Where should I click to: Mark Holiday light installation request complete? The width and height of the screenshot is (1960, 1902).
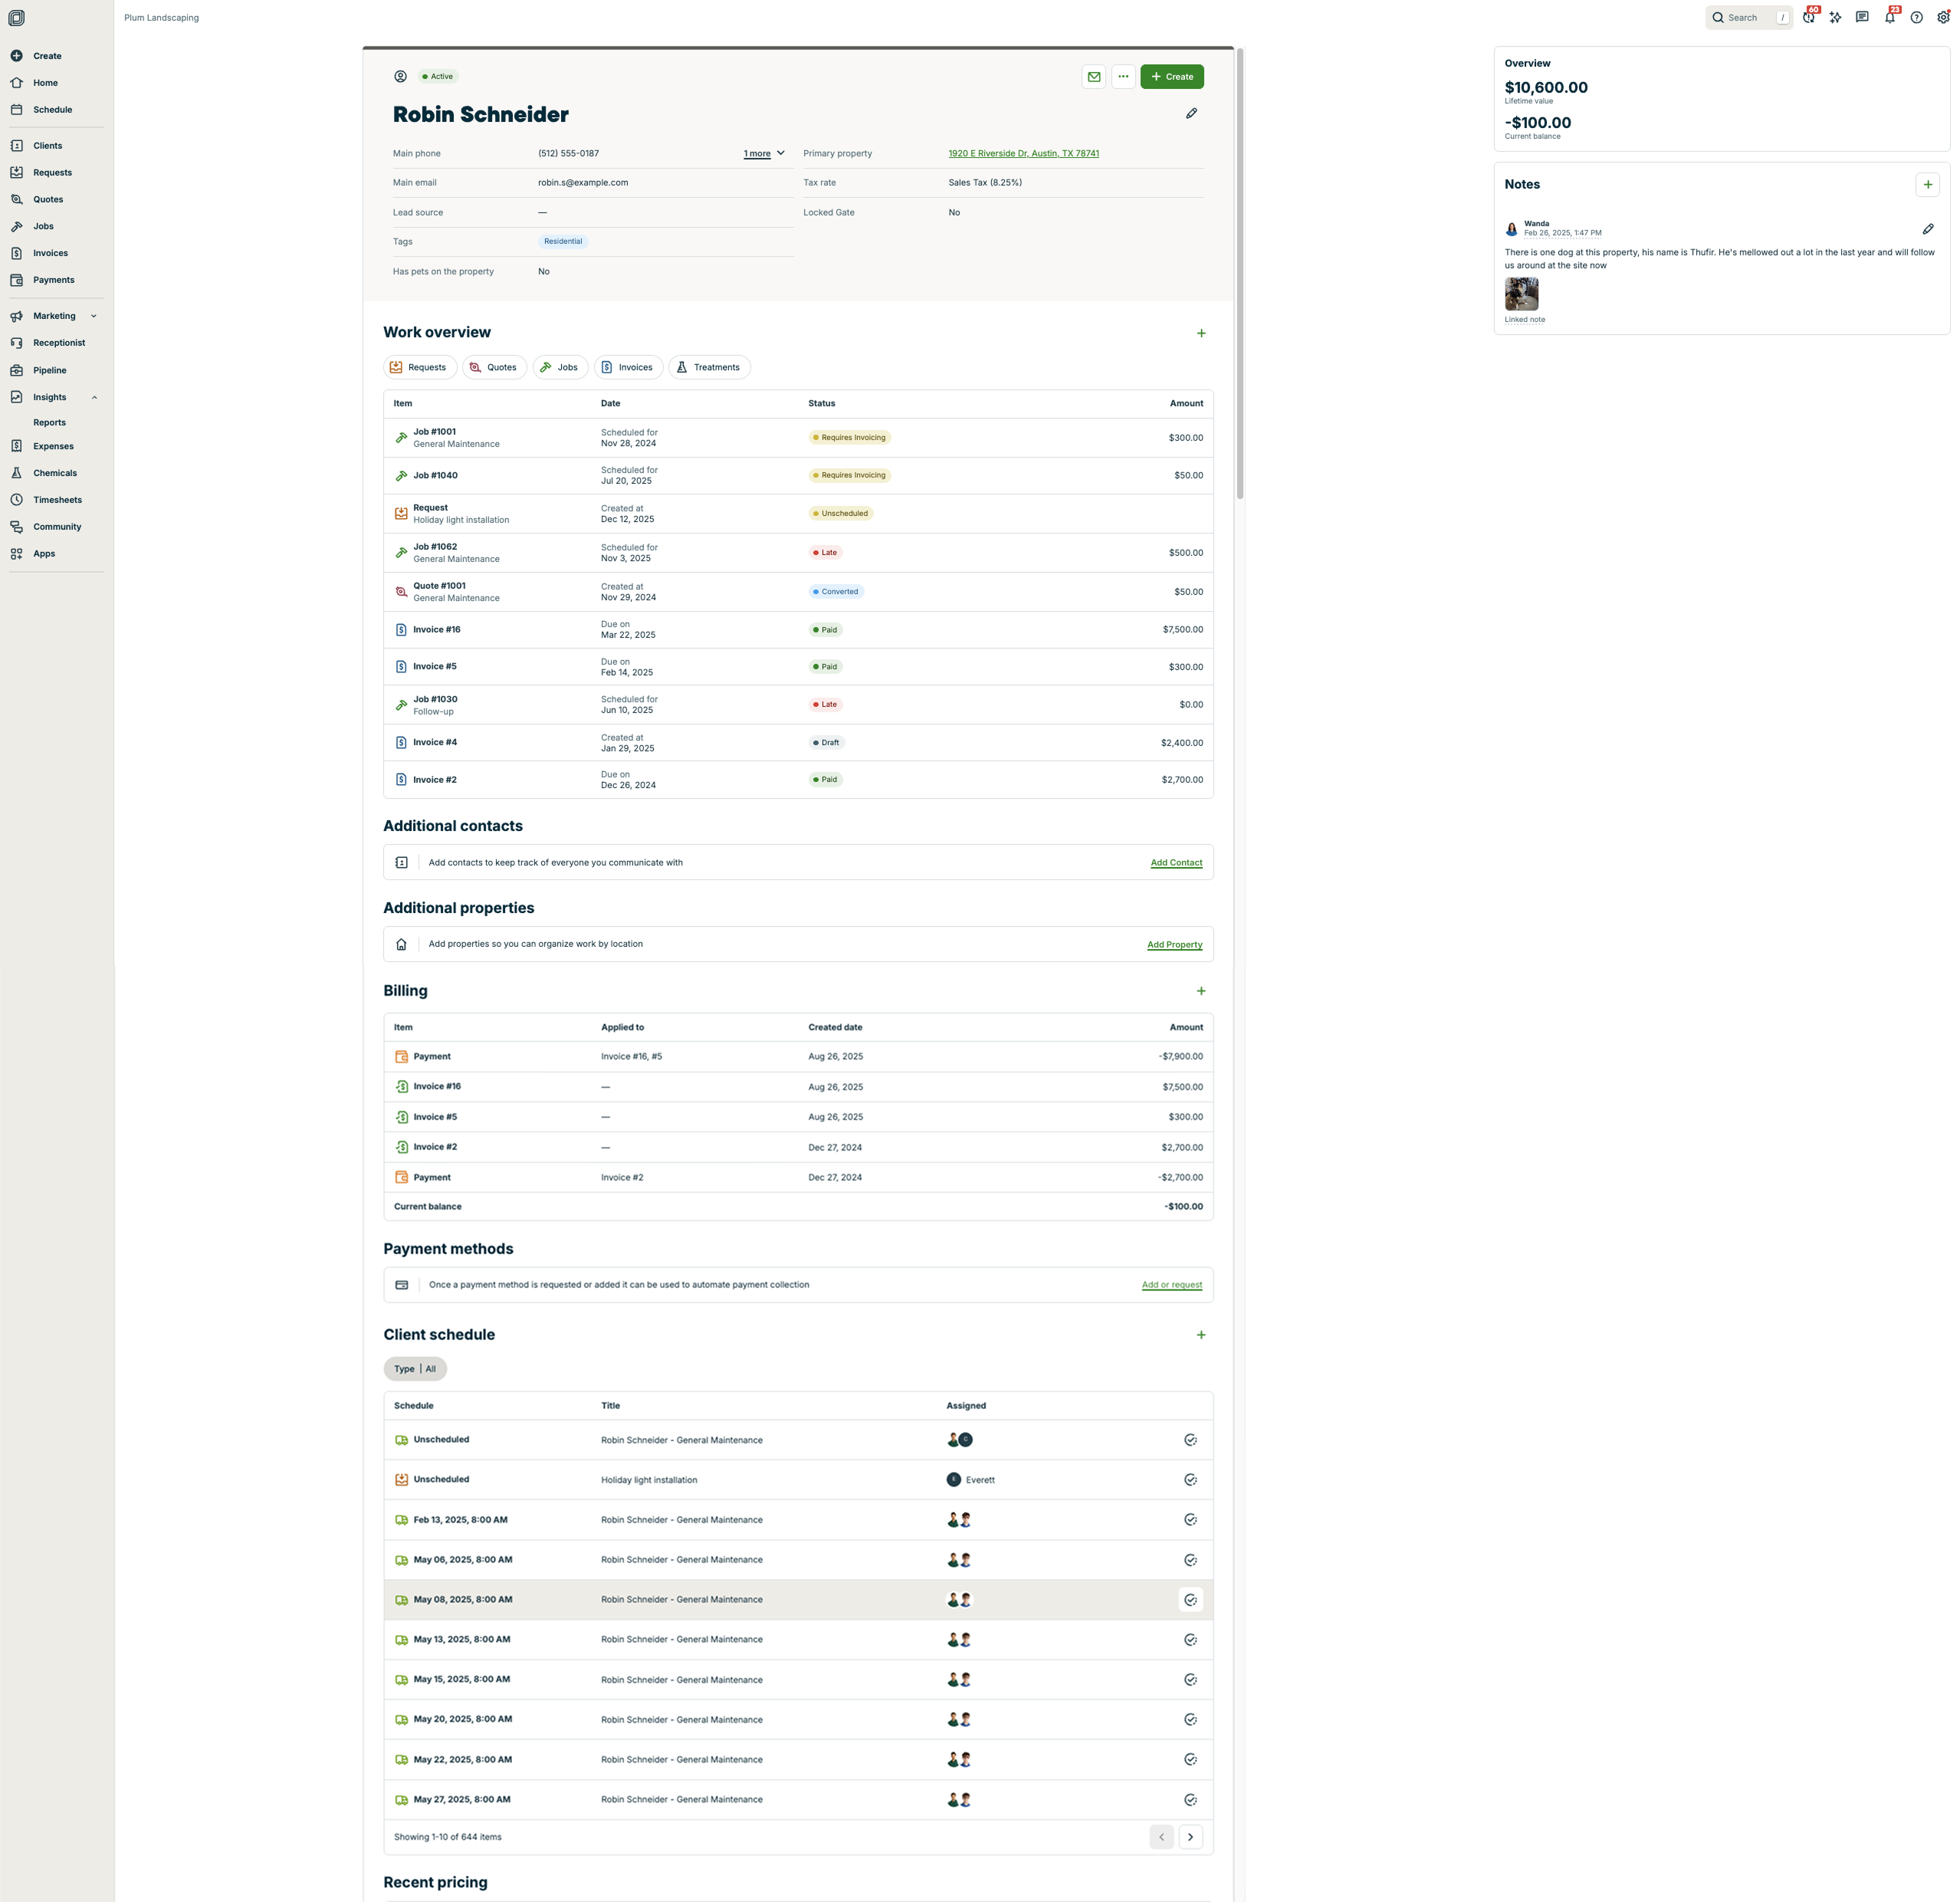coord(1190,1480)
